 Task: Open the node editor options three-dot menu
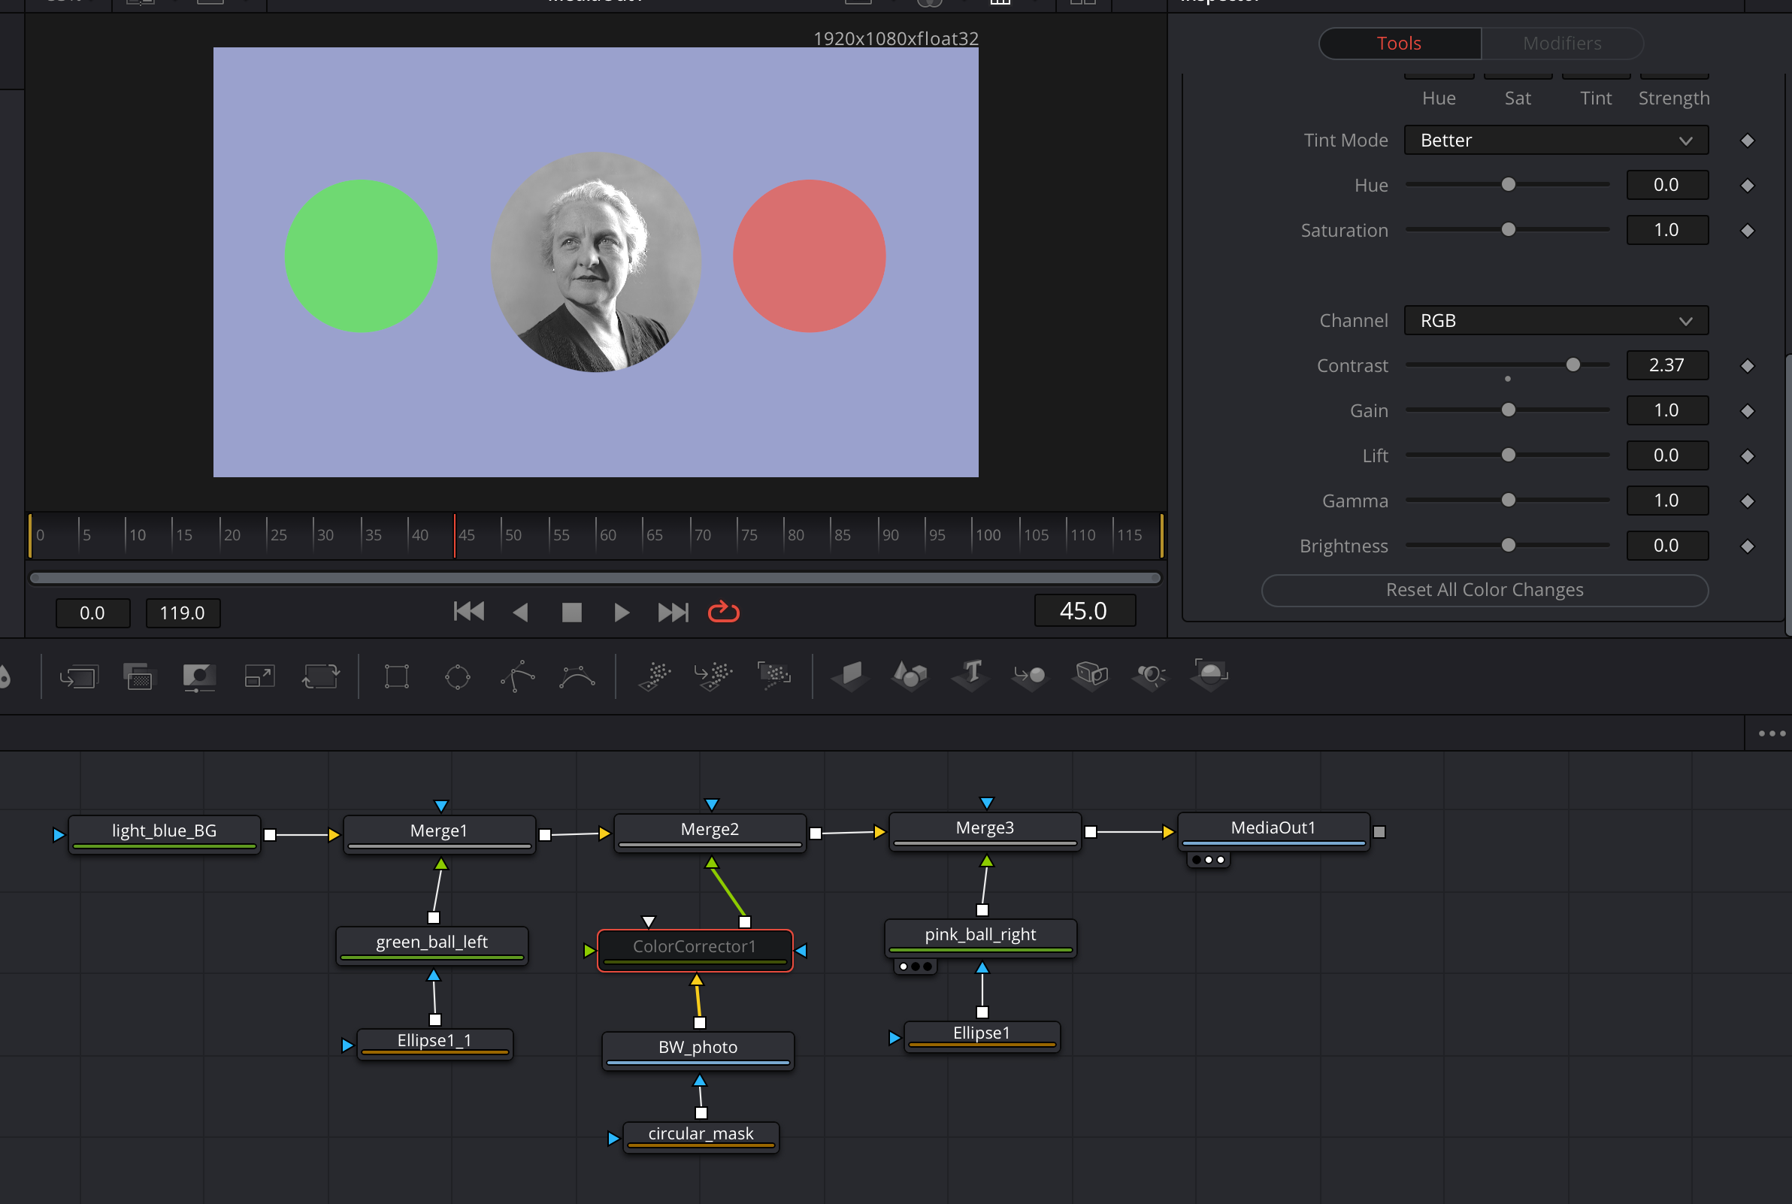(x=1771, y=734)
